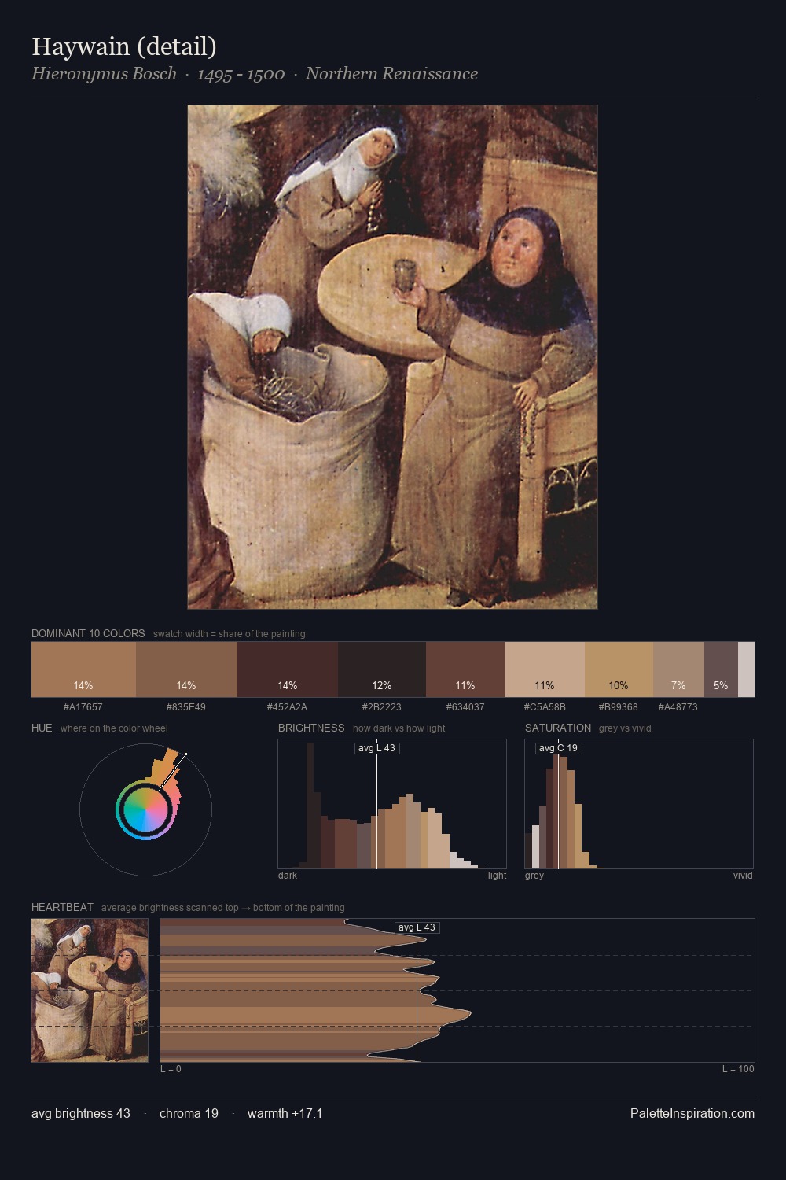Image resolution: width=786 pixels, height=1180 pixels.
Task: Click the 'BRIGHTNESS' section heading
Action: point(311,728)
